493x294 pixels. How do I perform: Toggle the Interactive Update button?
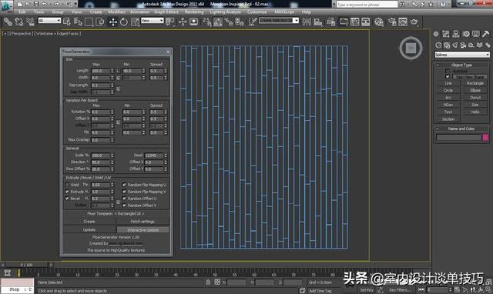coord(143,229)
